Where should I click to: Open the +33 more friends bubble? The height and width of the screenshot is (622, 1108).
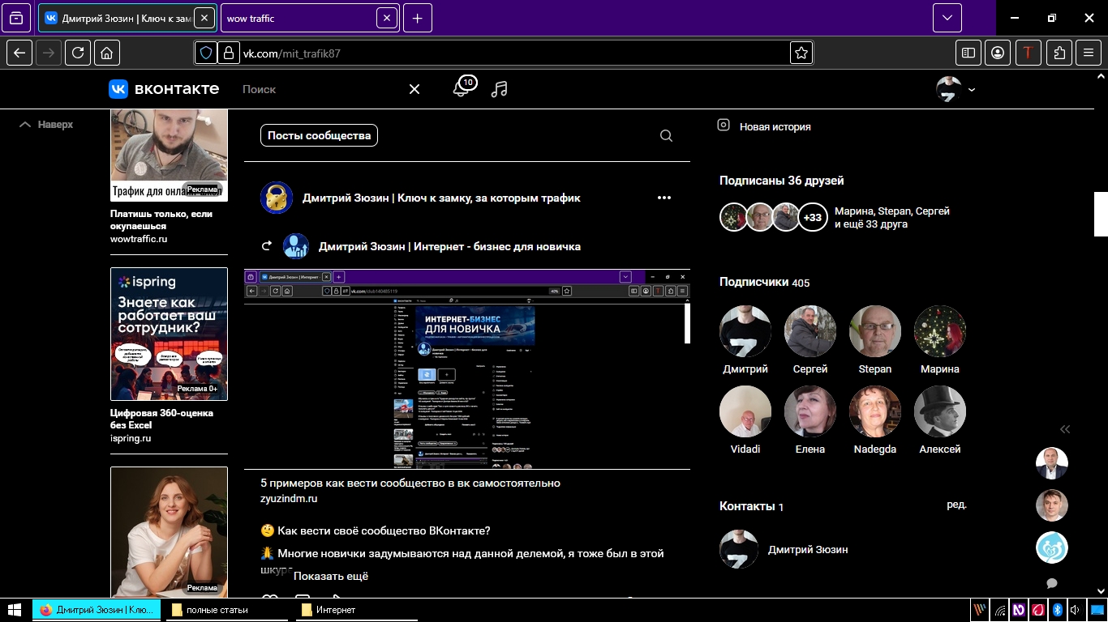tap(813, 217)
